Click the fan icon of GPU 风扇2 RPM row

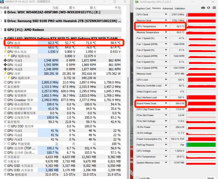[5, 65]
